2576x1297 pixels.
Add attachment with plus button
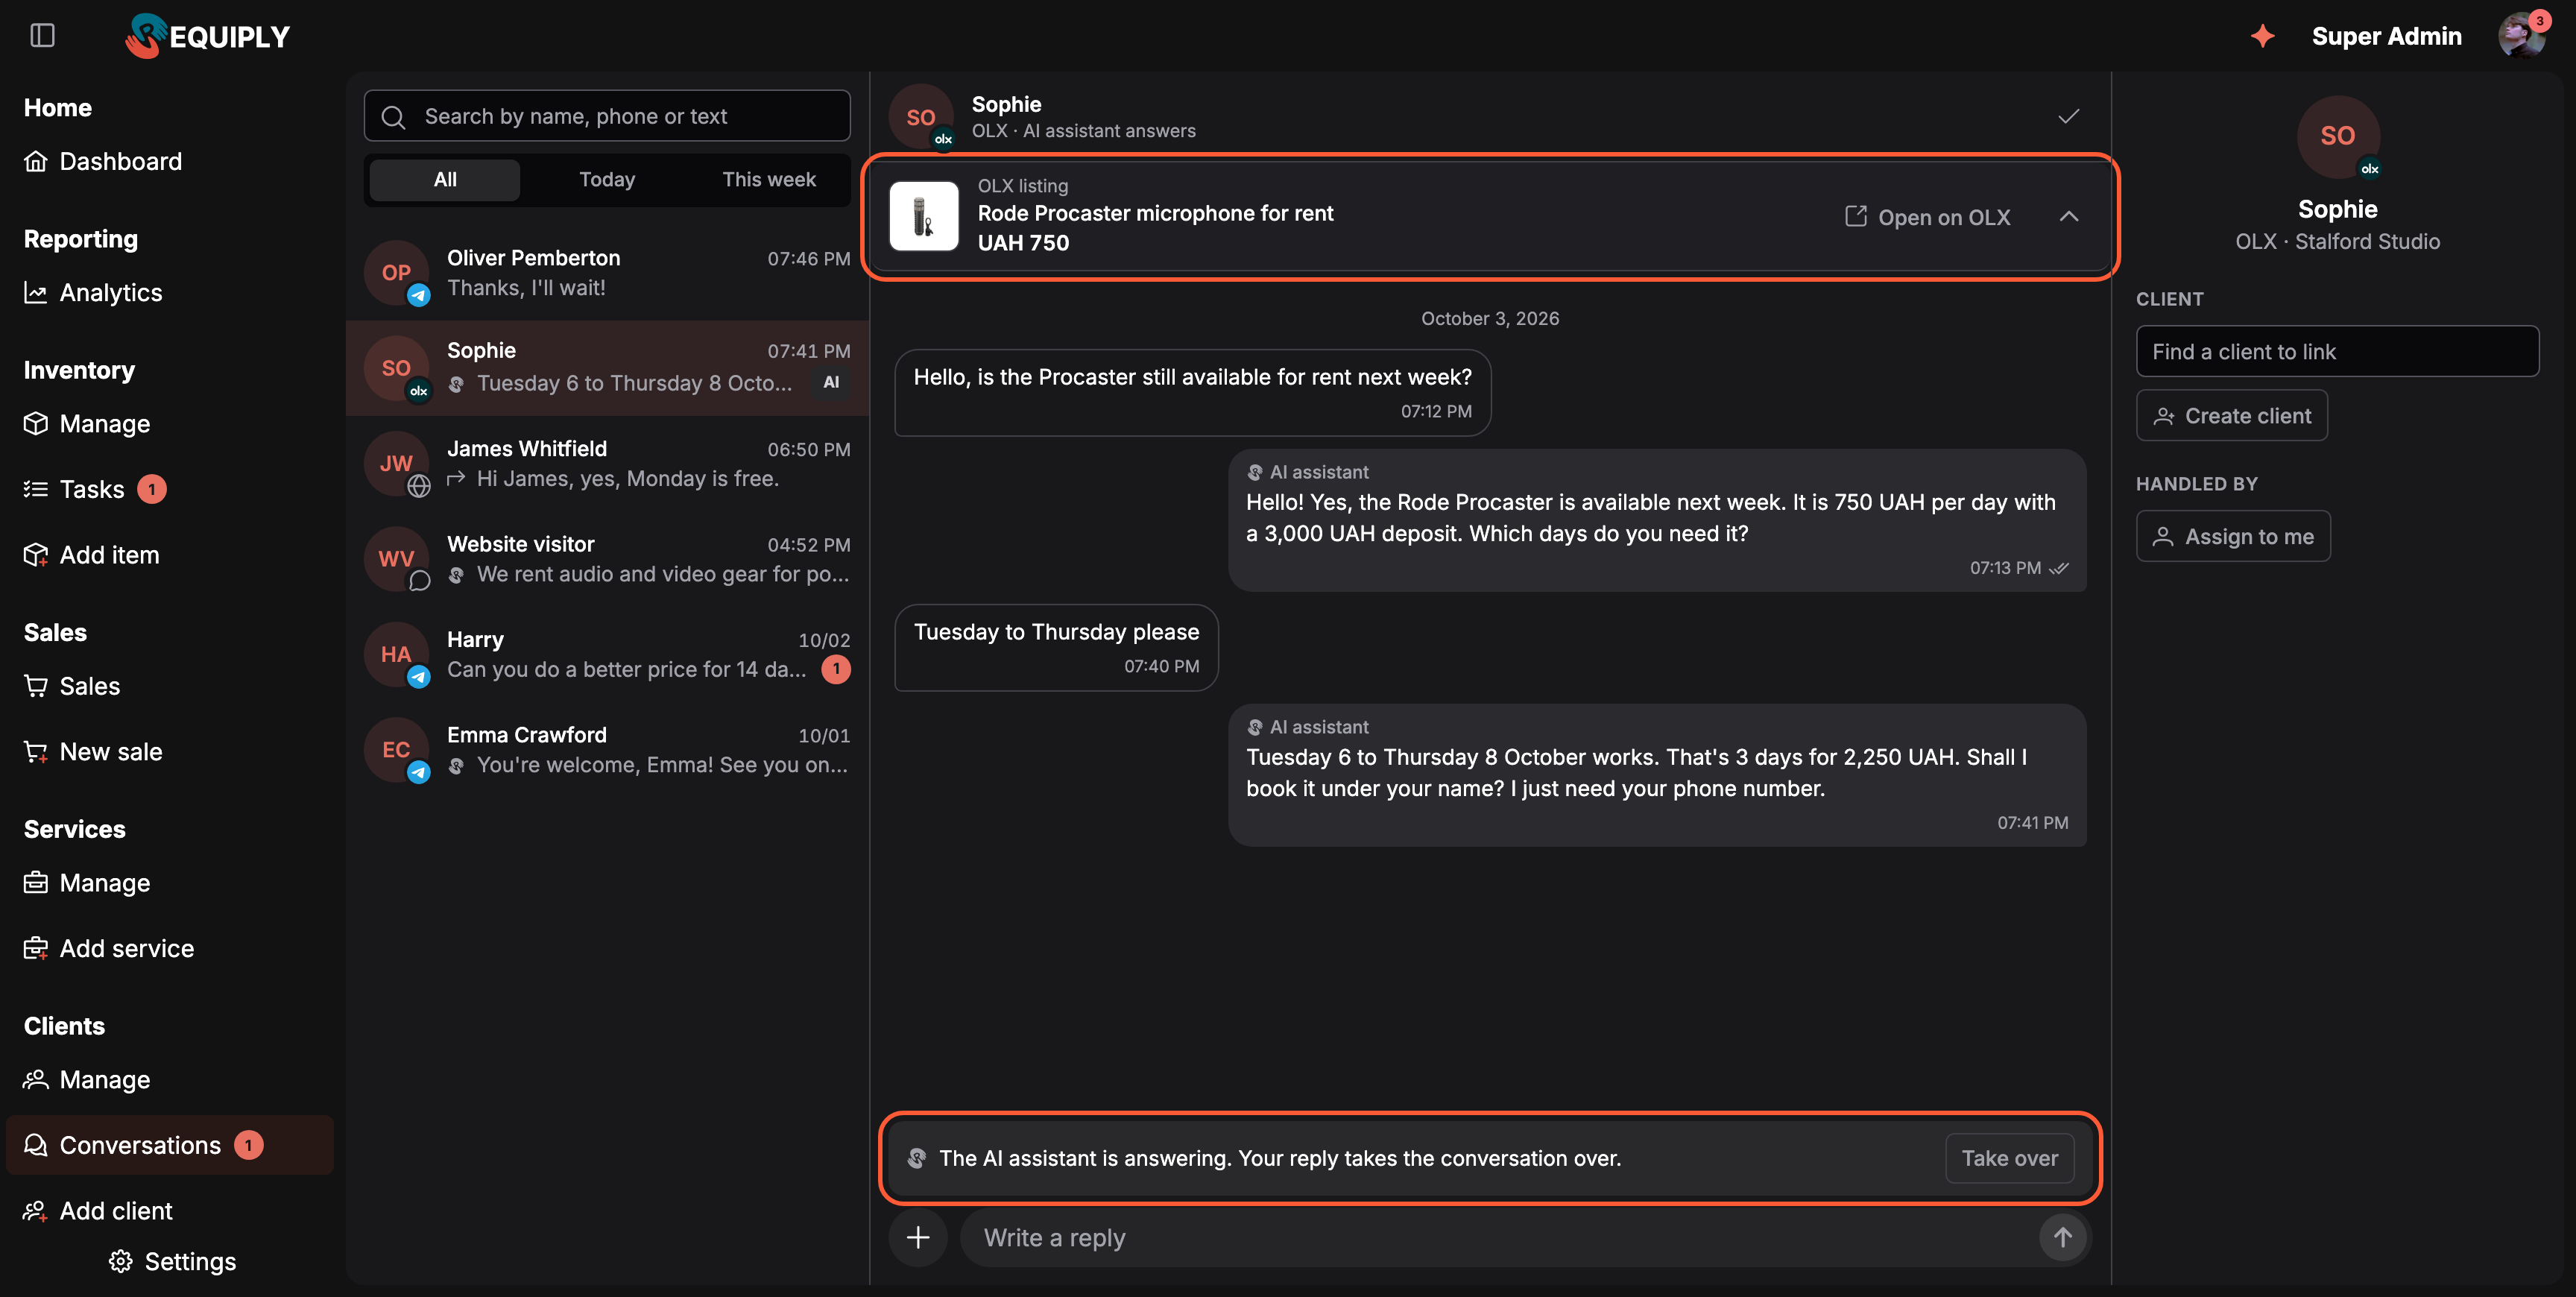[917, 1237]
